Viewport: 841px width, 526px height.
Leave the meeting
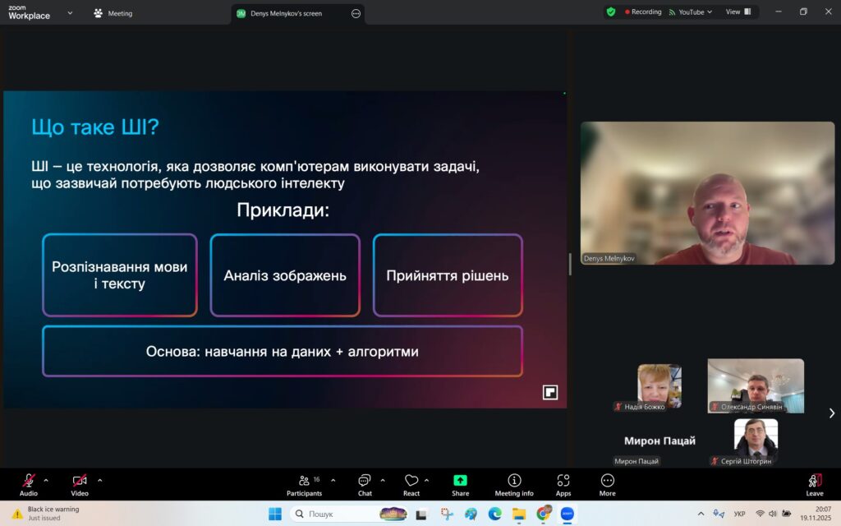pos(814,484)
